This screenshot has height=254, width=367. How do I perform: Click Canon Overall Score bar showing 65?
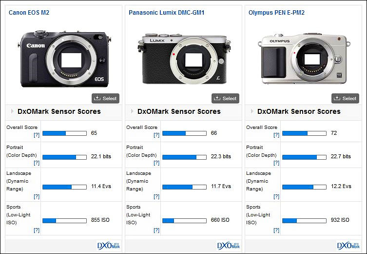pyautogui.click(x=65, y=133)
